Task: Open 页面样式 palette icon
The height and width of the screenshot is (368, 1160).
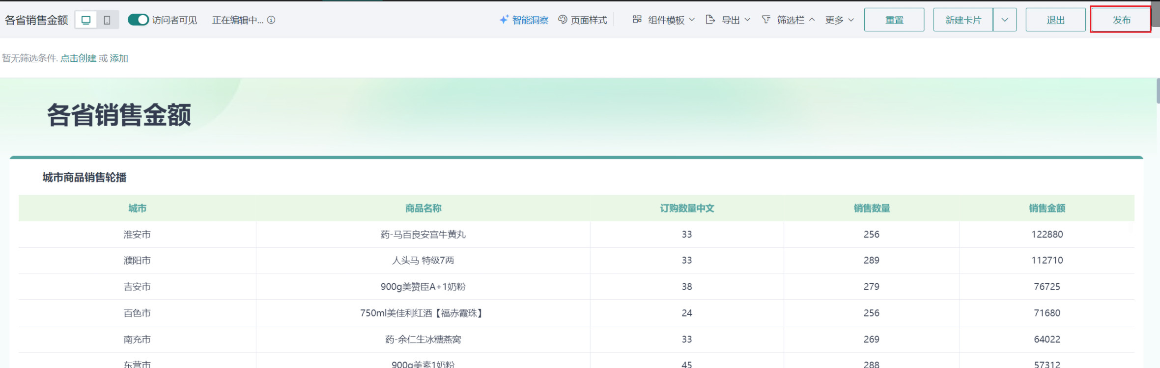Action: pos(563,20)
